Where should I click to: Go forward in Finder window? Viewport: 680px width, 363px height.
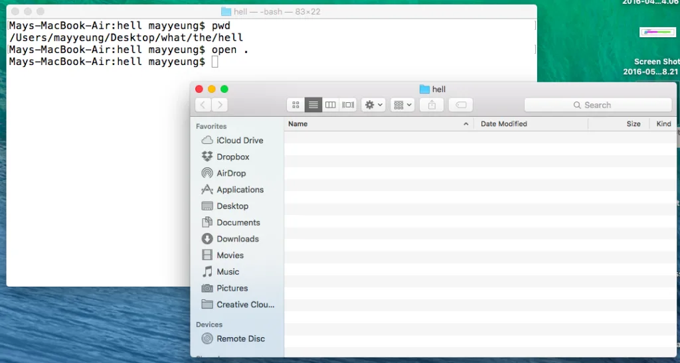(220, 105)
